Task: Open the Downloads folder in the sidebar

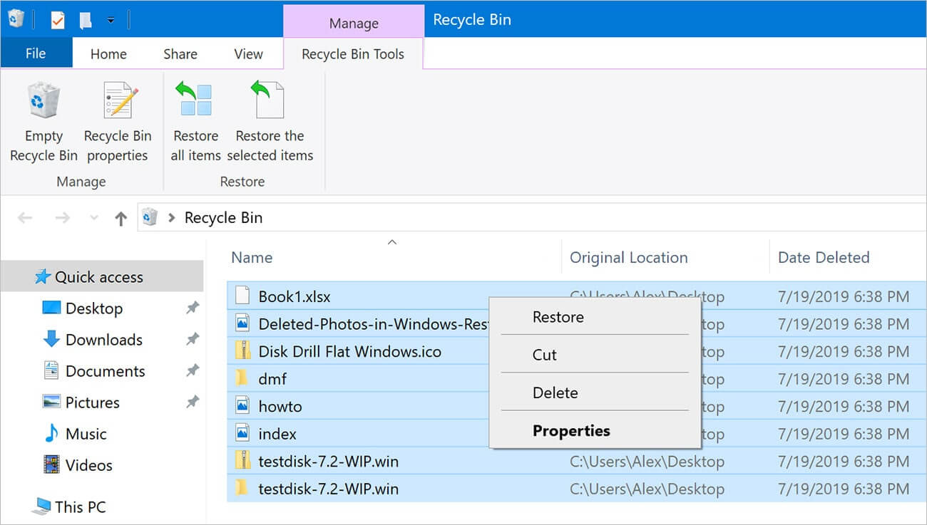Action: point(103,340)
